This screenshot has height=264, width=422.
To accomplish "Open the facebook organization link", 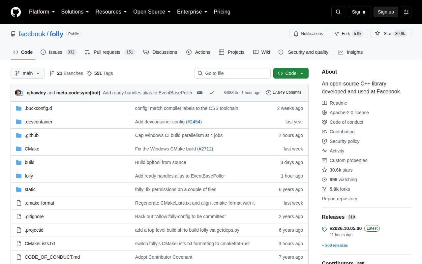I will tap(32, 34).
